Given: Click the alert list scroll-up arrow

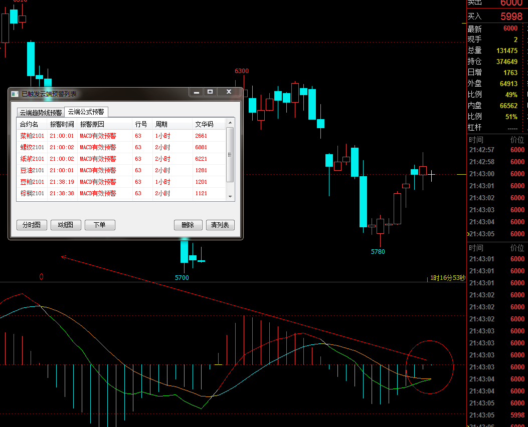Looking at the screenshot, I should click(x=230, y=123).
